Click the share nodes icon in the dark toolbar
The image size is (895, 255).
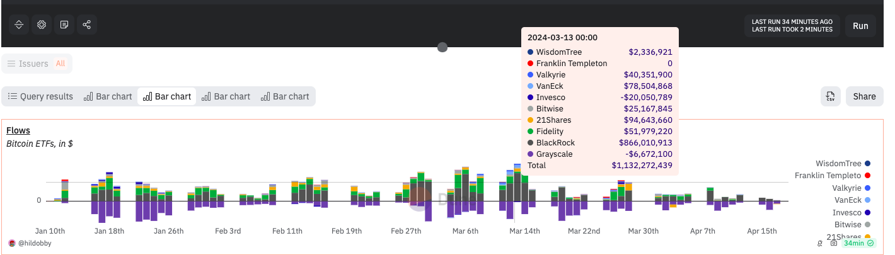coord(87,25)
